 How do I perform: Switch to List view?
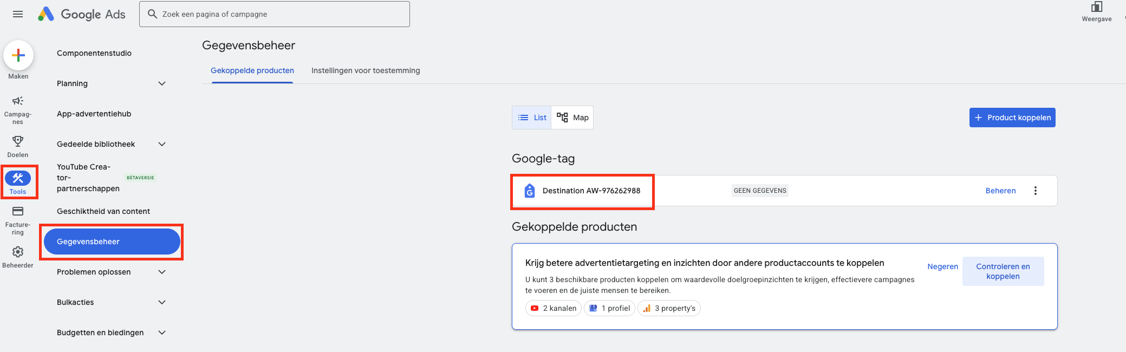click(x=532, y=118)
